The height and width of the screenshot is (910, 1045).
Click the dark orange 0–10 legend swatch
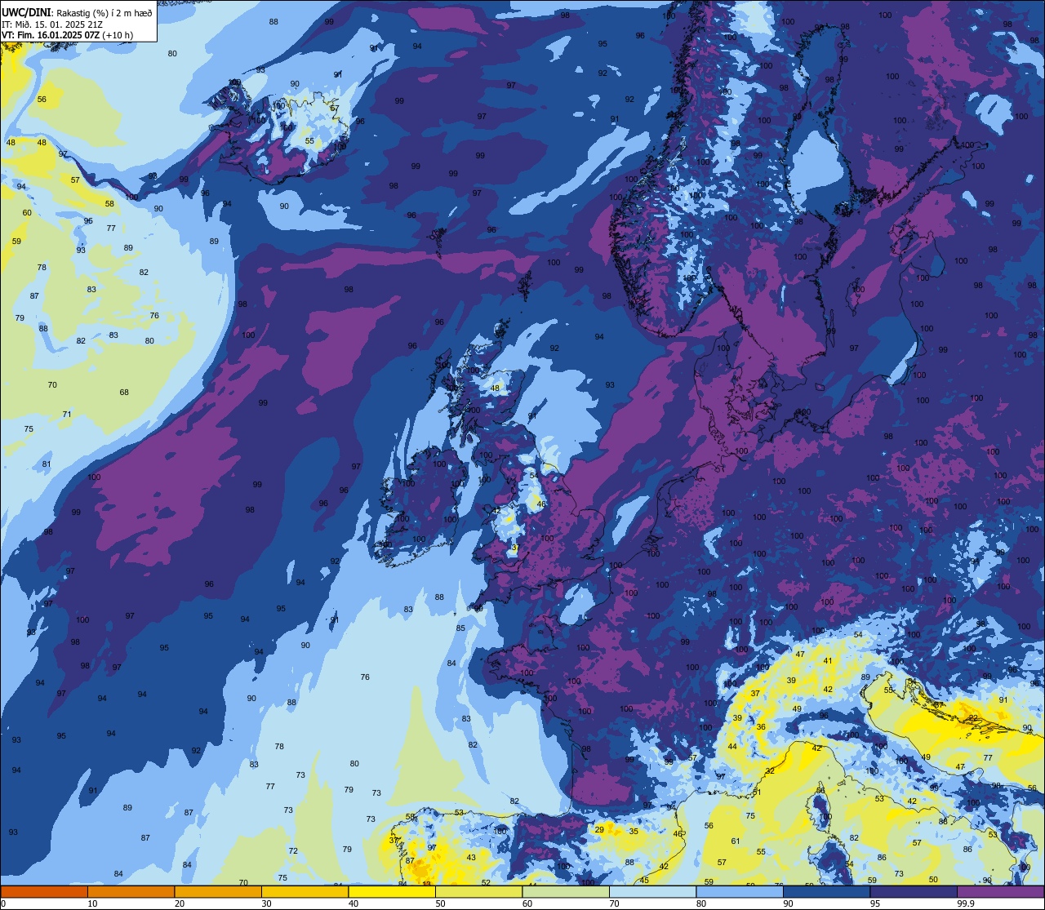(x=44, y=892)
